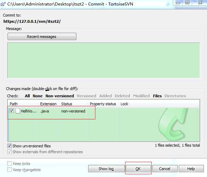This screenshot has width=207, height=177.
Task: Select None in the Check row
Action: pyautogui.click(x=38, y=96)
